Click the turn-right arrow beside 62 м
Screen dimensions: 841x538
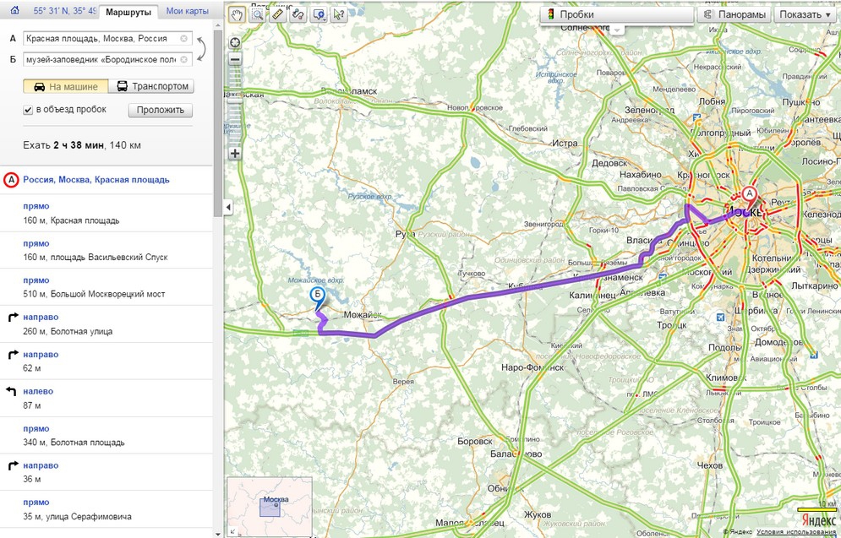pos(14,355)
